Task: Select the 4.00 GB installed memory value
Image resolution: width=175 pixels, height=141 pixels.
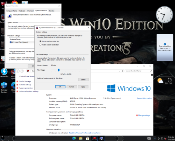Action: click(72, 101)
